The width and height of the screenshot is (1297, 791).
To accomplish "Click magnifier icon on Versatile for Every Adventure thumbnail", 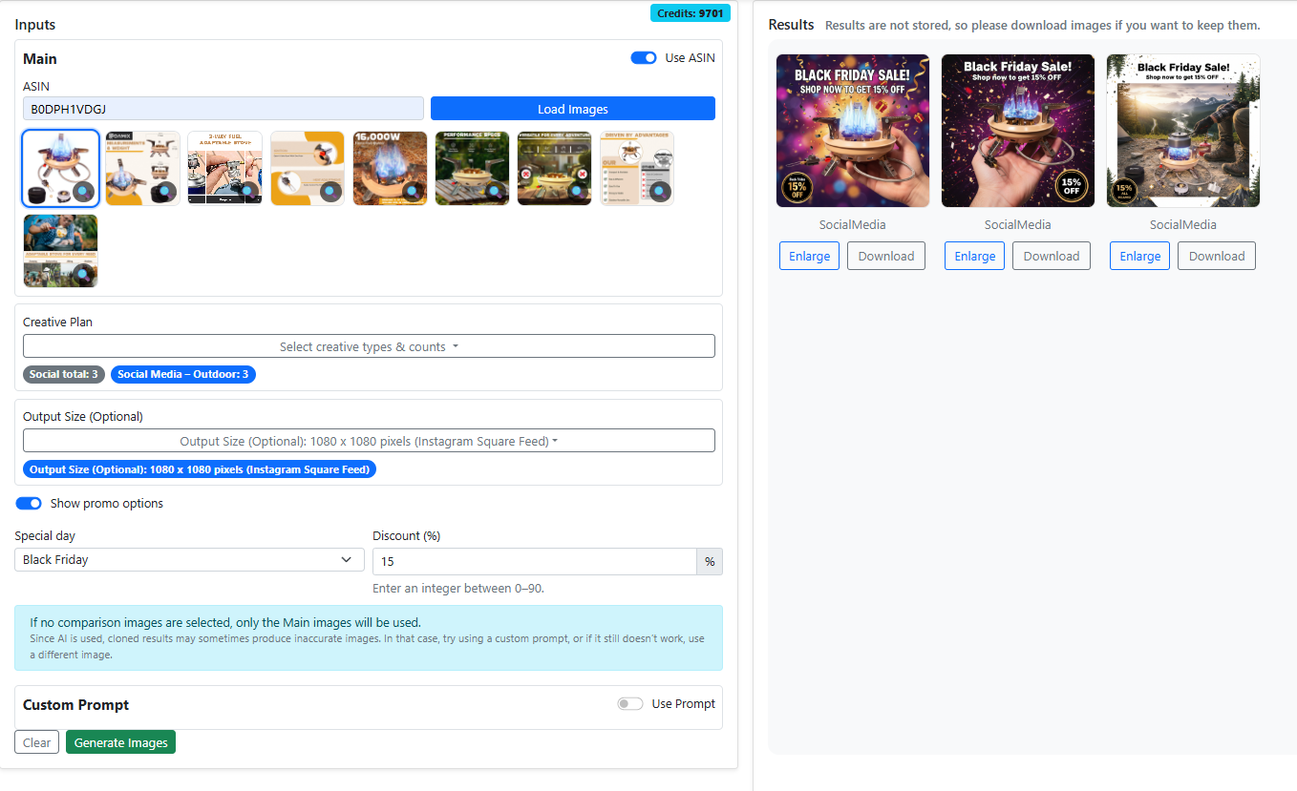I will point(577,191).
